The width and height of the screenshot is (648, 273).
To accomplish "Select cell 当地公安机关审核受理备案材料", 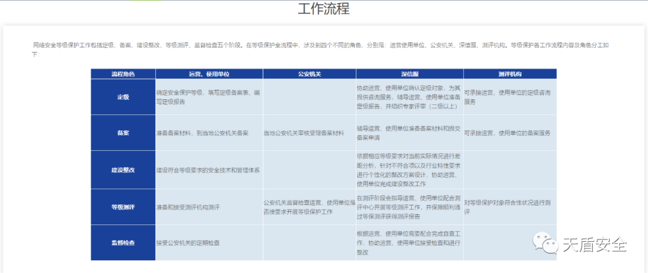I will pyautogui.click(x=310, y=133).
